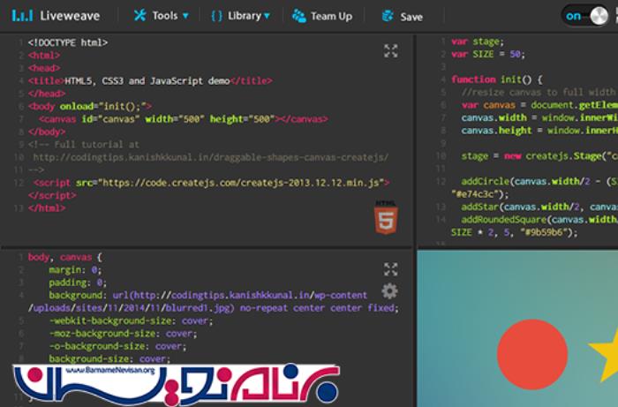The width and height of the screenshot is (618, 407).
Task: Click the addRoundedSquare call line
Action: [x=539, y=220]
